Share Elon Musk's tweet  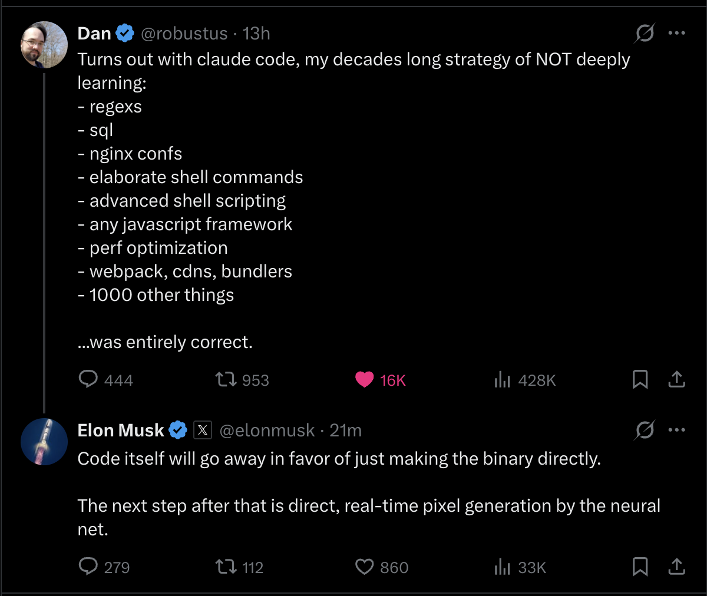point(676,567)
